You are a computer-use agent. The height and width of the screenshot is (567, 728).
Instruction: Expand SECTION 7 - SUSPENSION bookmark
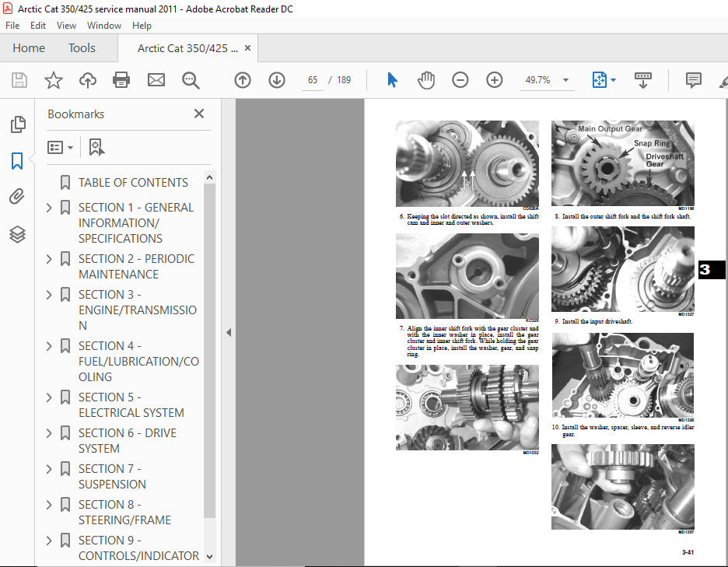[x=49, y=469]
